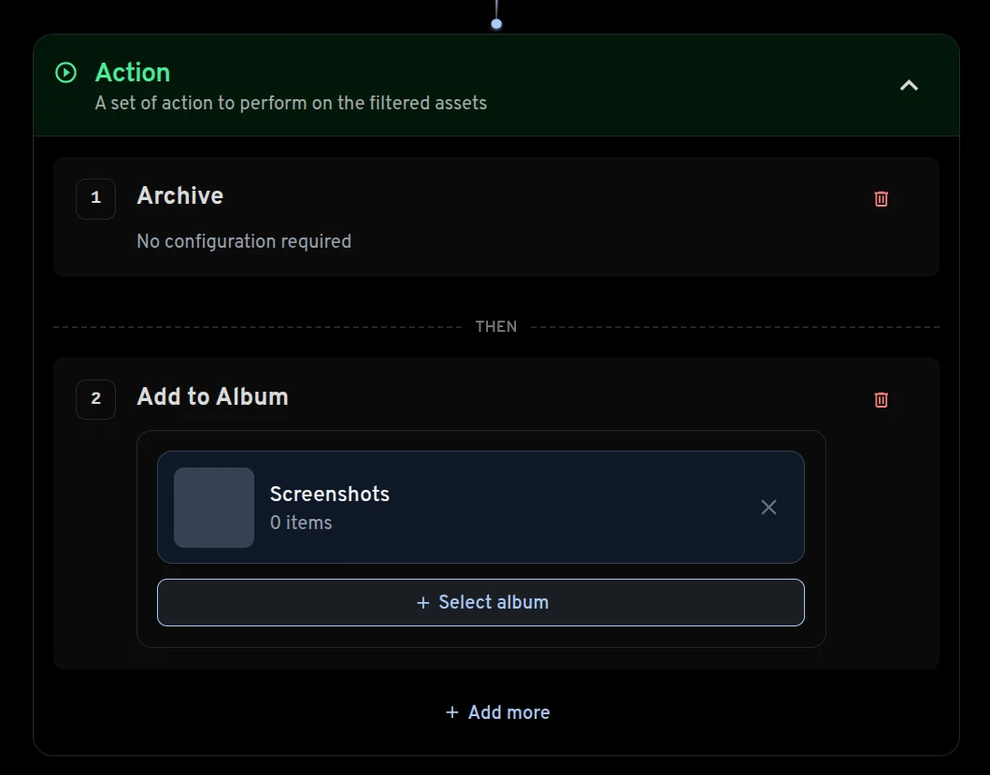This screenshot has width=990, height=775.
Task: Click the Action header title
Action: [133, 73]
